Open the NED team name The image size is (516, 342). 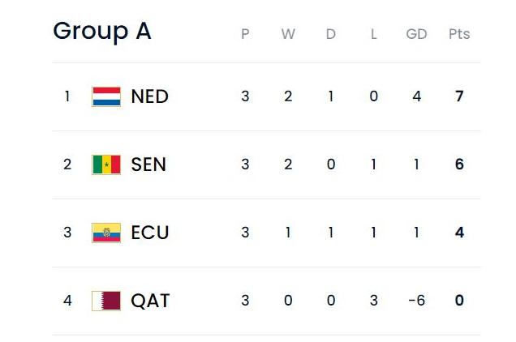[150, 96]
